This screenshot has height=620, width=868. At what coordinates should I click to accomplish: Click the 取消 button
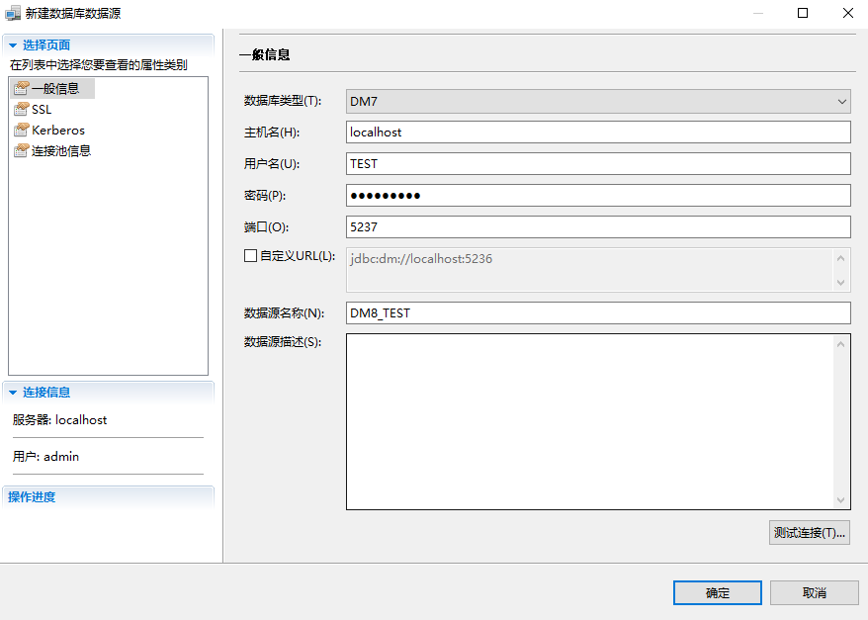click(x=815, y=593)
